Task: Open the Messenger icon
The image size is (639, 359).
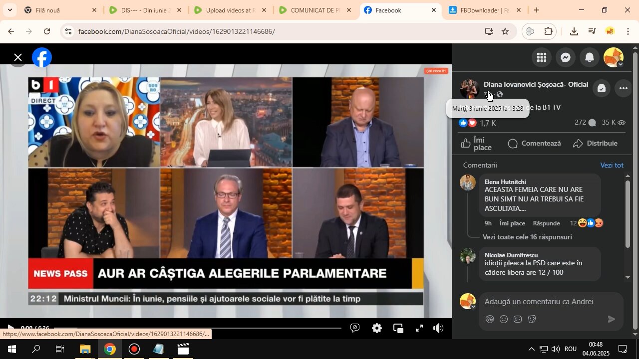Action: 566,57
